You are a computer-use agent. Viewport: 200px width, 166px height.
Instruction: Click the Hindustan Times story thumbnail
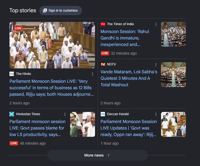point(82,124)
